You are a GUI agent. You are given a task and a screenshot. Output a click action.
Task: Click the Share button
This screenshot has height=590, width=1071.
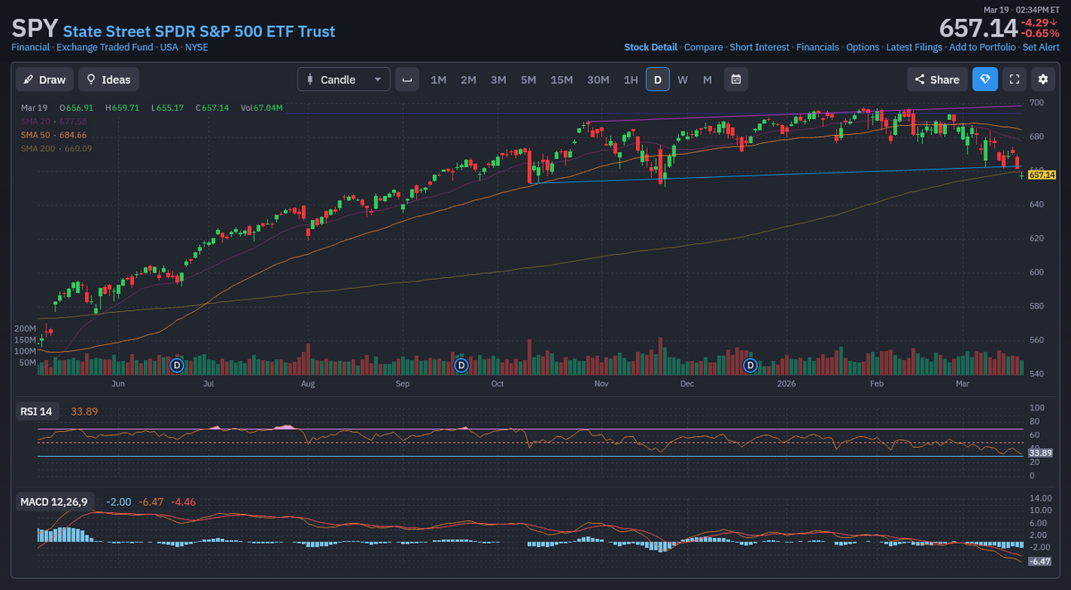[936, 79]
